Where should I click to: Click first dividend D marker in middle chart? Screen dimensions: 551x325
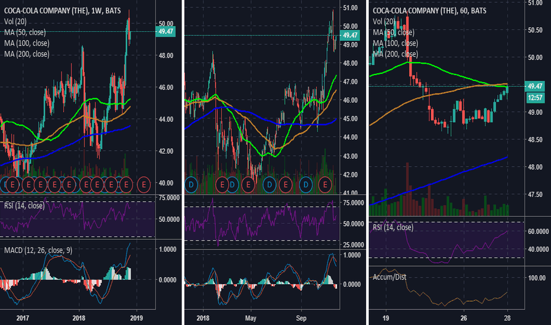191,184
